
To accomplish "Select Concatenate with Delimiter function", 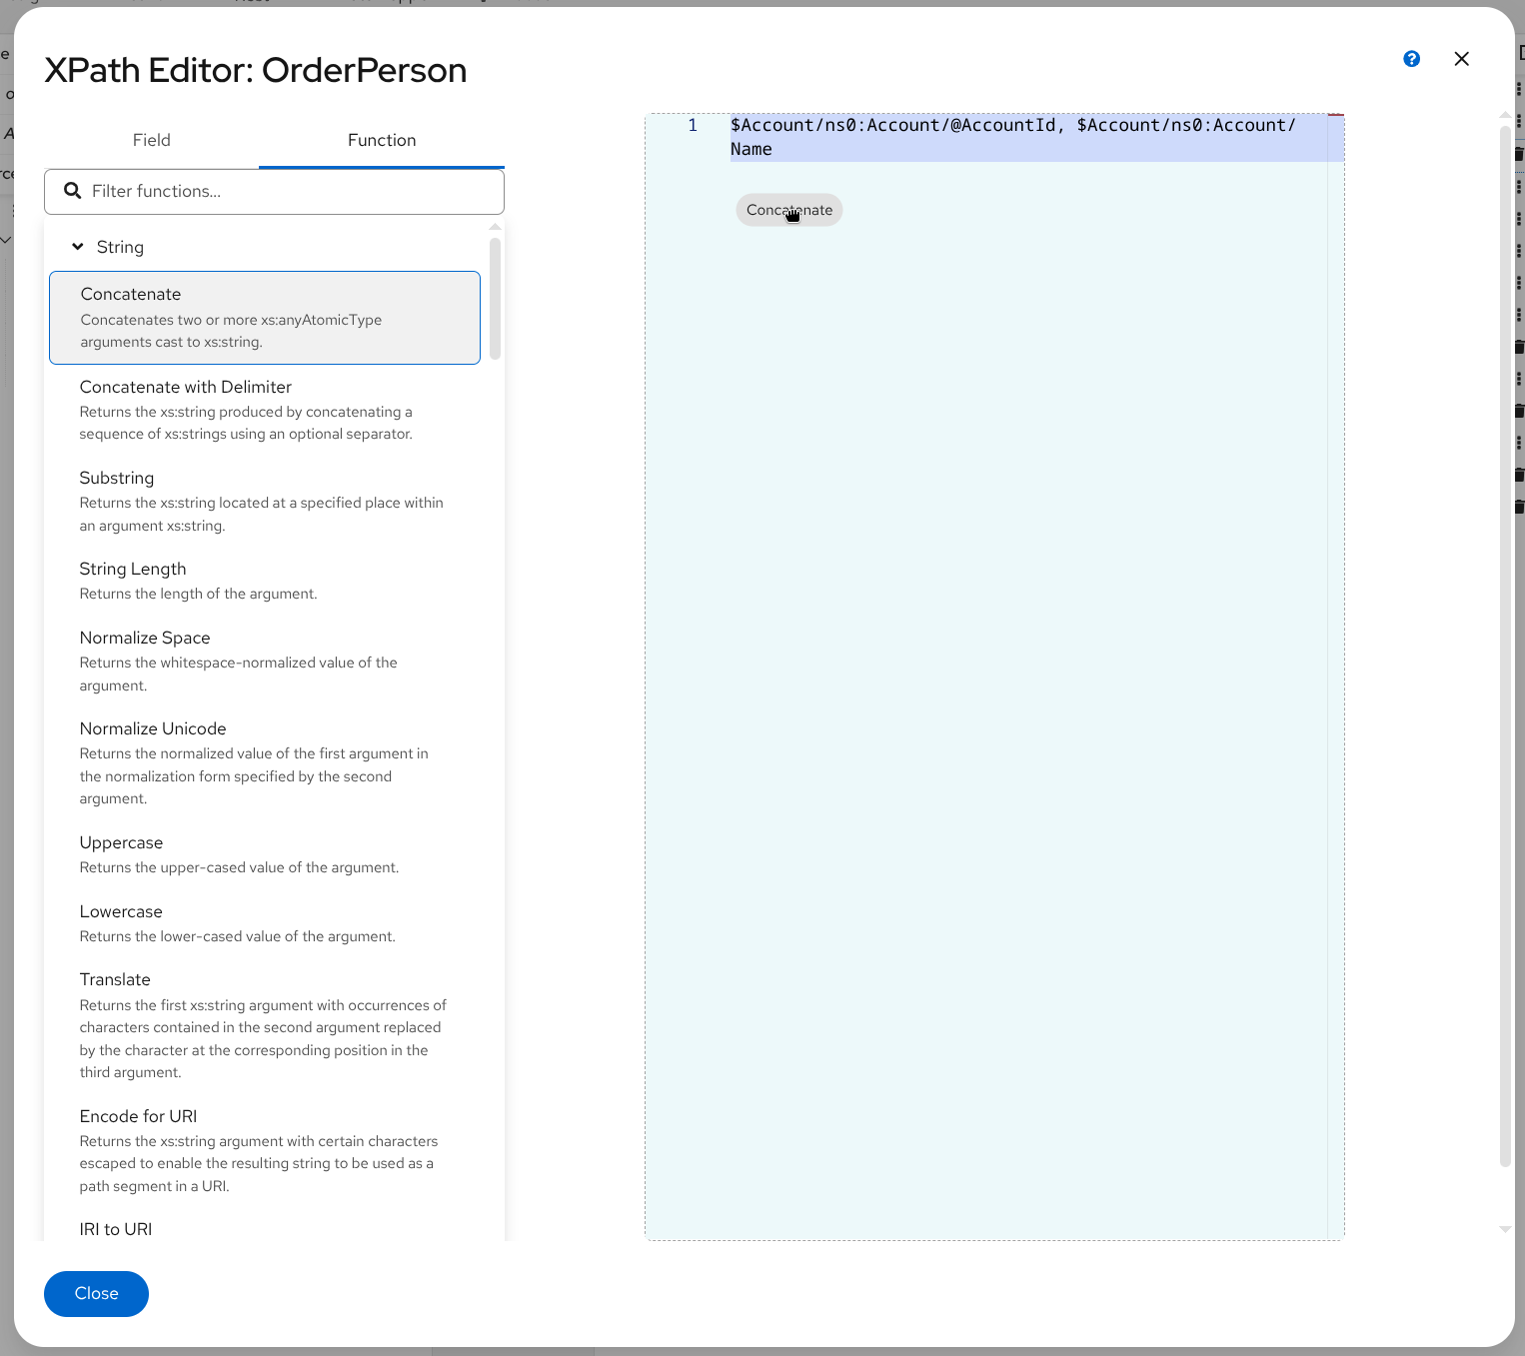I will (265, 410).
